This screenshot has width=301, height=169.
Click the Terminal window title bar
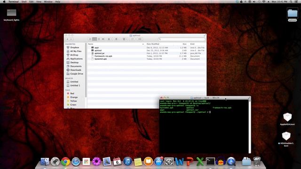click(x=205, y=98)
